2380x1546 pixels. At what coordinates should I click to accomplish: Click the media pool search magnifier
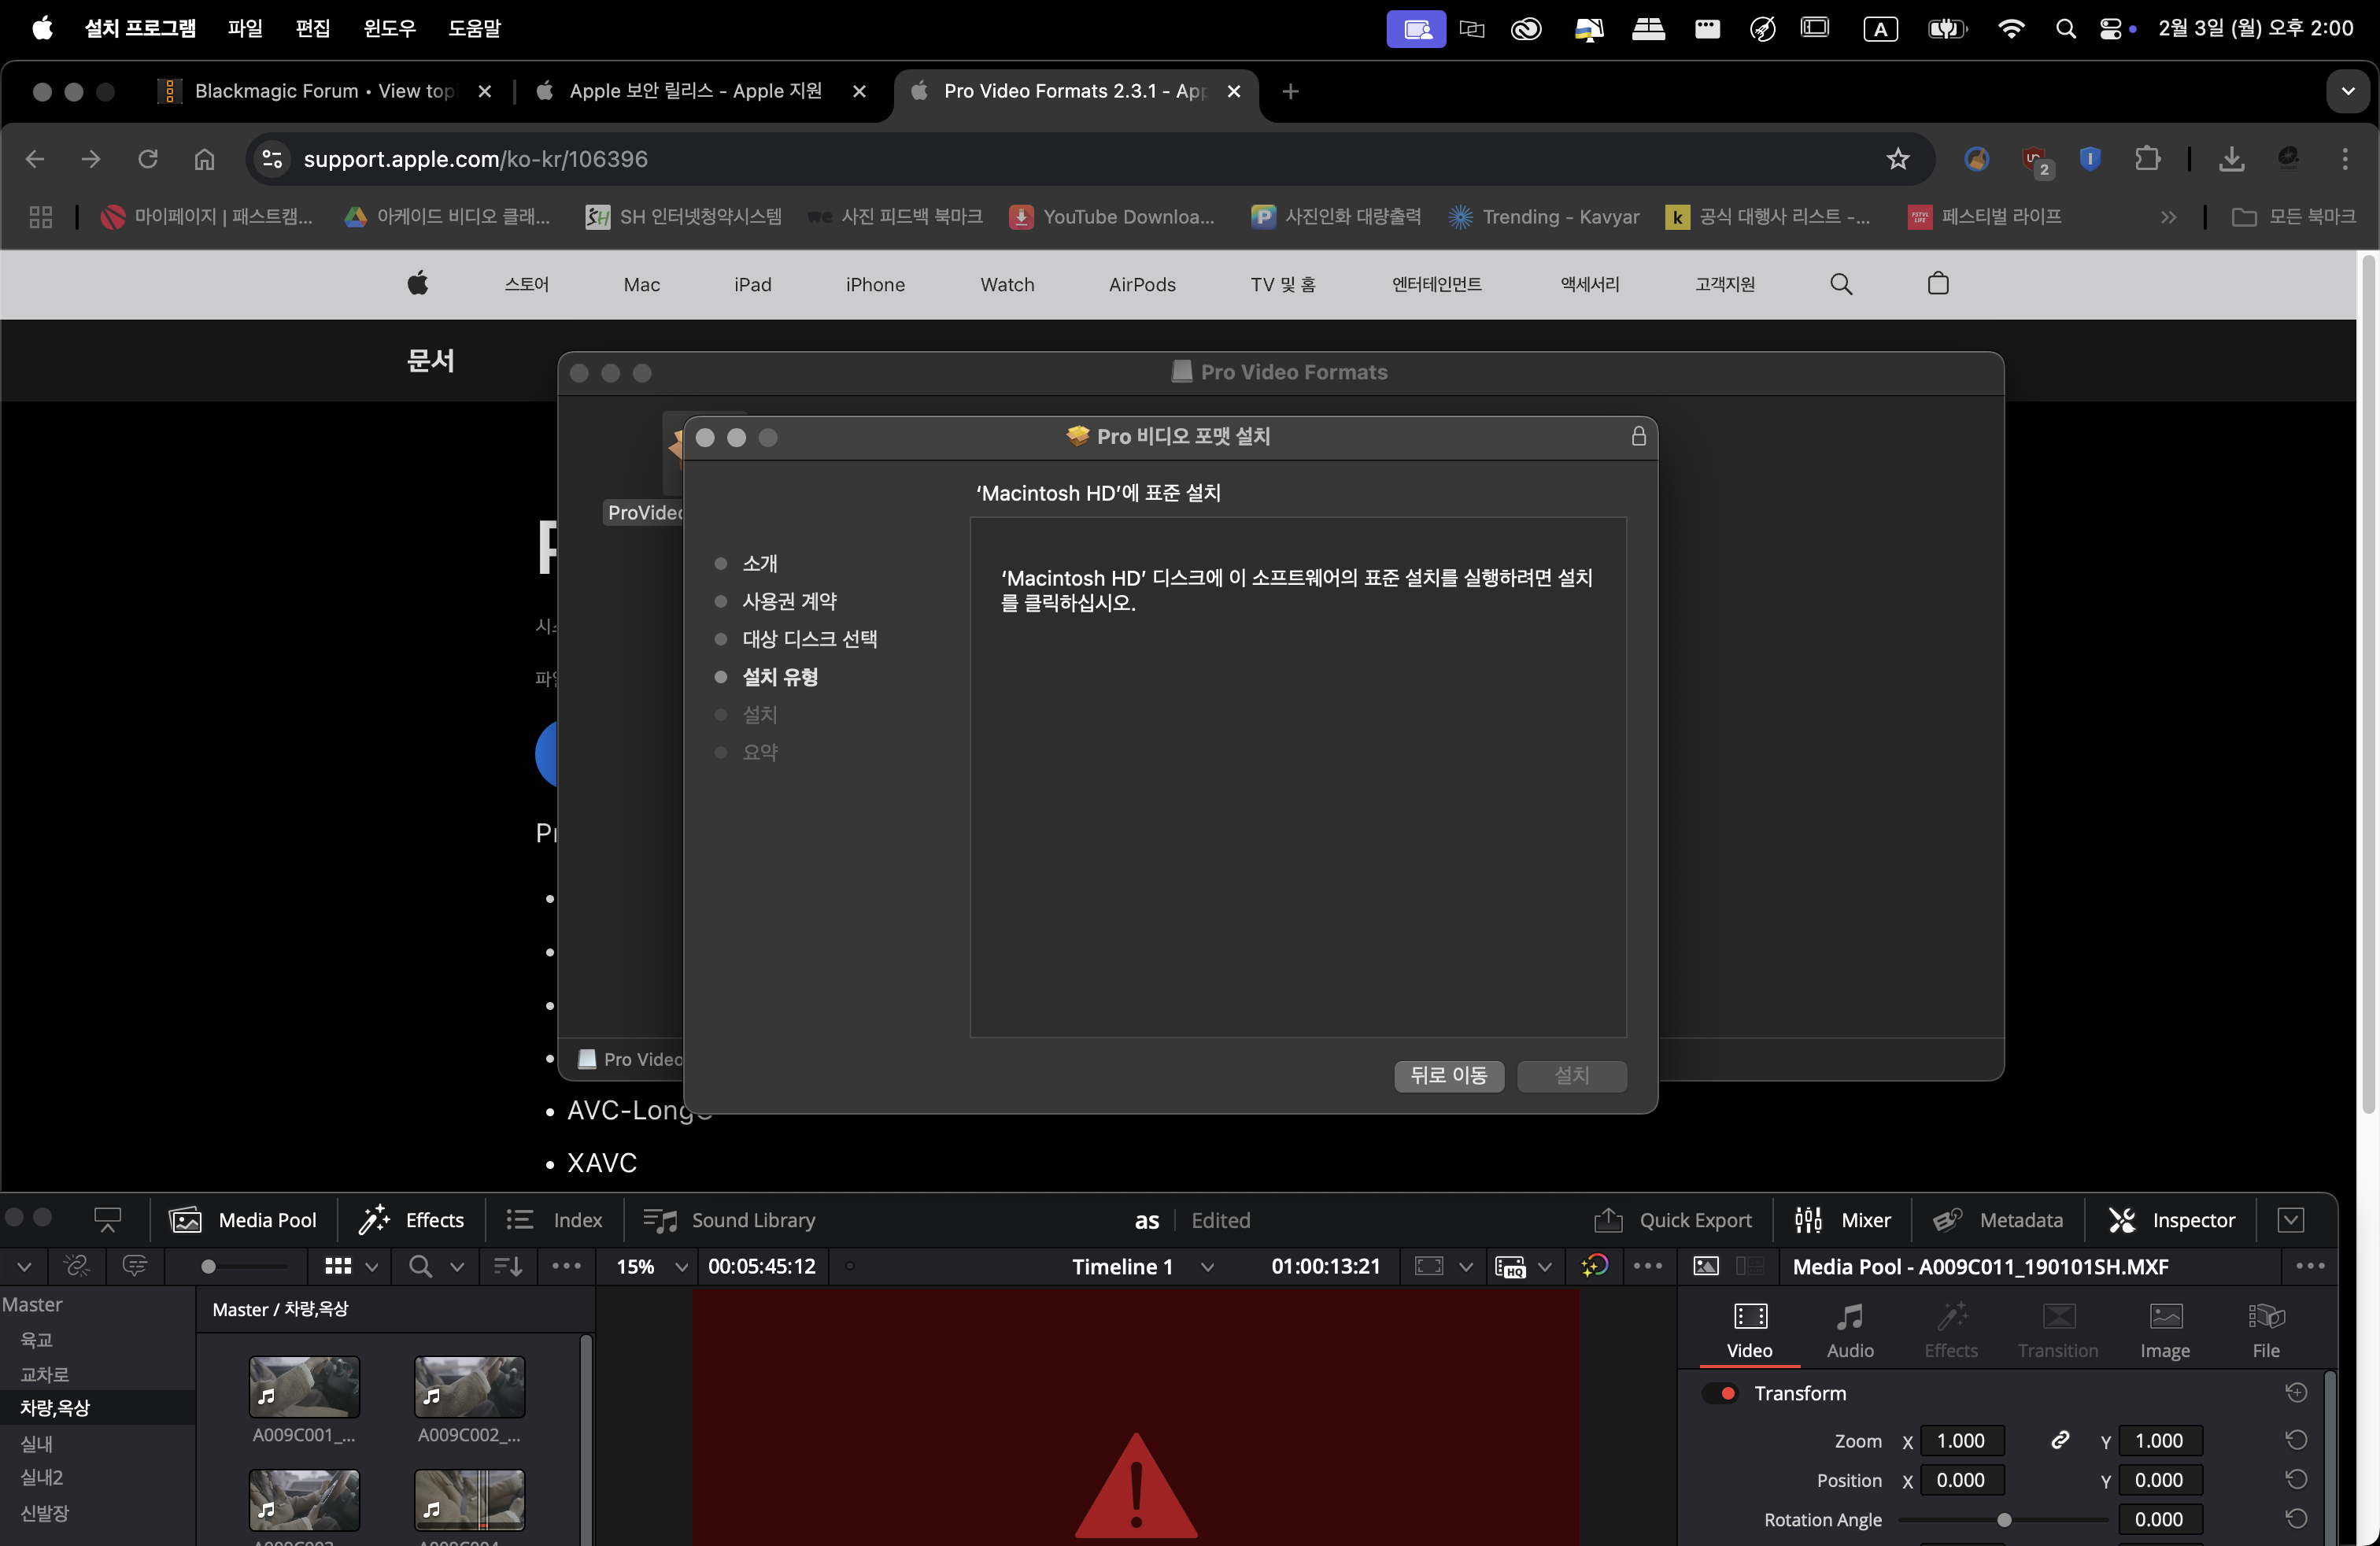coord(421,1266)
